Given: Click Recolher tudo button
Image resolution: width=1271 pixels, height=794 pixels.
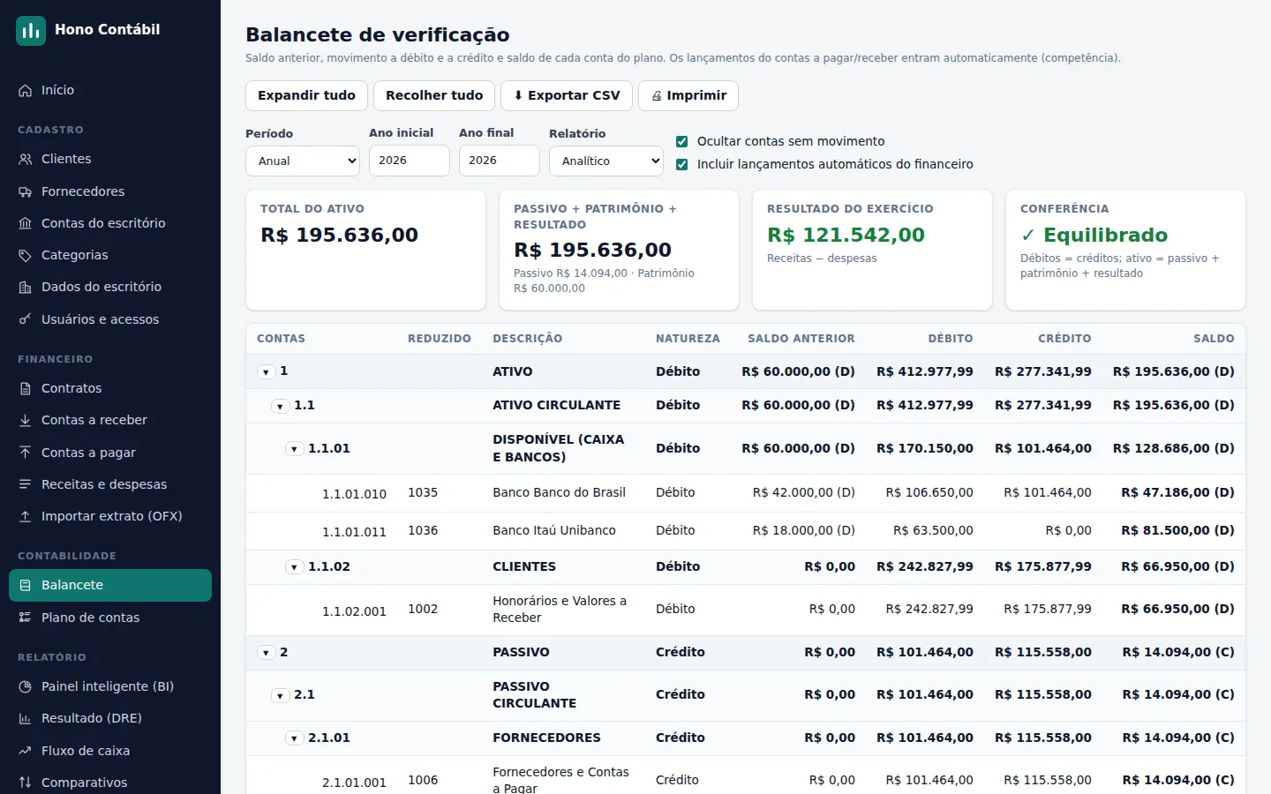Looking at the screenshot, I should [434, 95].
